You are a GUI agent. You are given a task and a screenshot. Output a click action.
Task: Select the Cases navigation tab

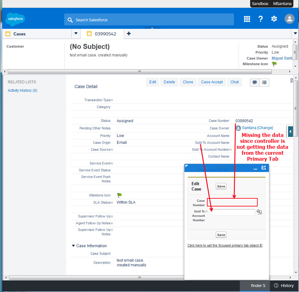(x=37, y=34)
